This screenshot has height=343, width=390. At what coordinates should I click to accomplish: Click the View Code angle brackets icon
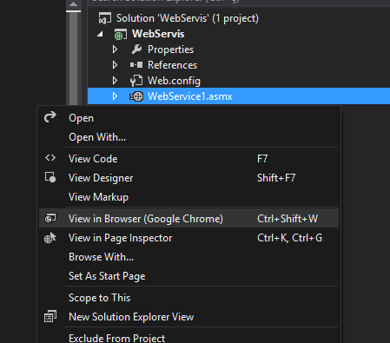coord(50,158)
